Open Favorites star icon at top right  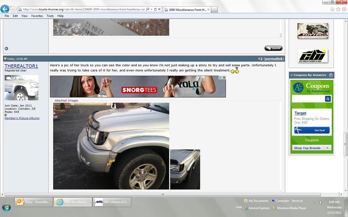tap(338, 9)
